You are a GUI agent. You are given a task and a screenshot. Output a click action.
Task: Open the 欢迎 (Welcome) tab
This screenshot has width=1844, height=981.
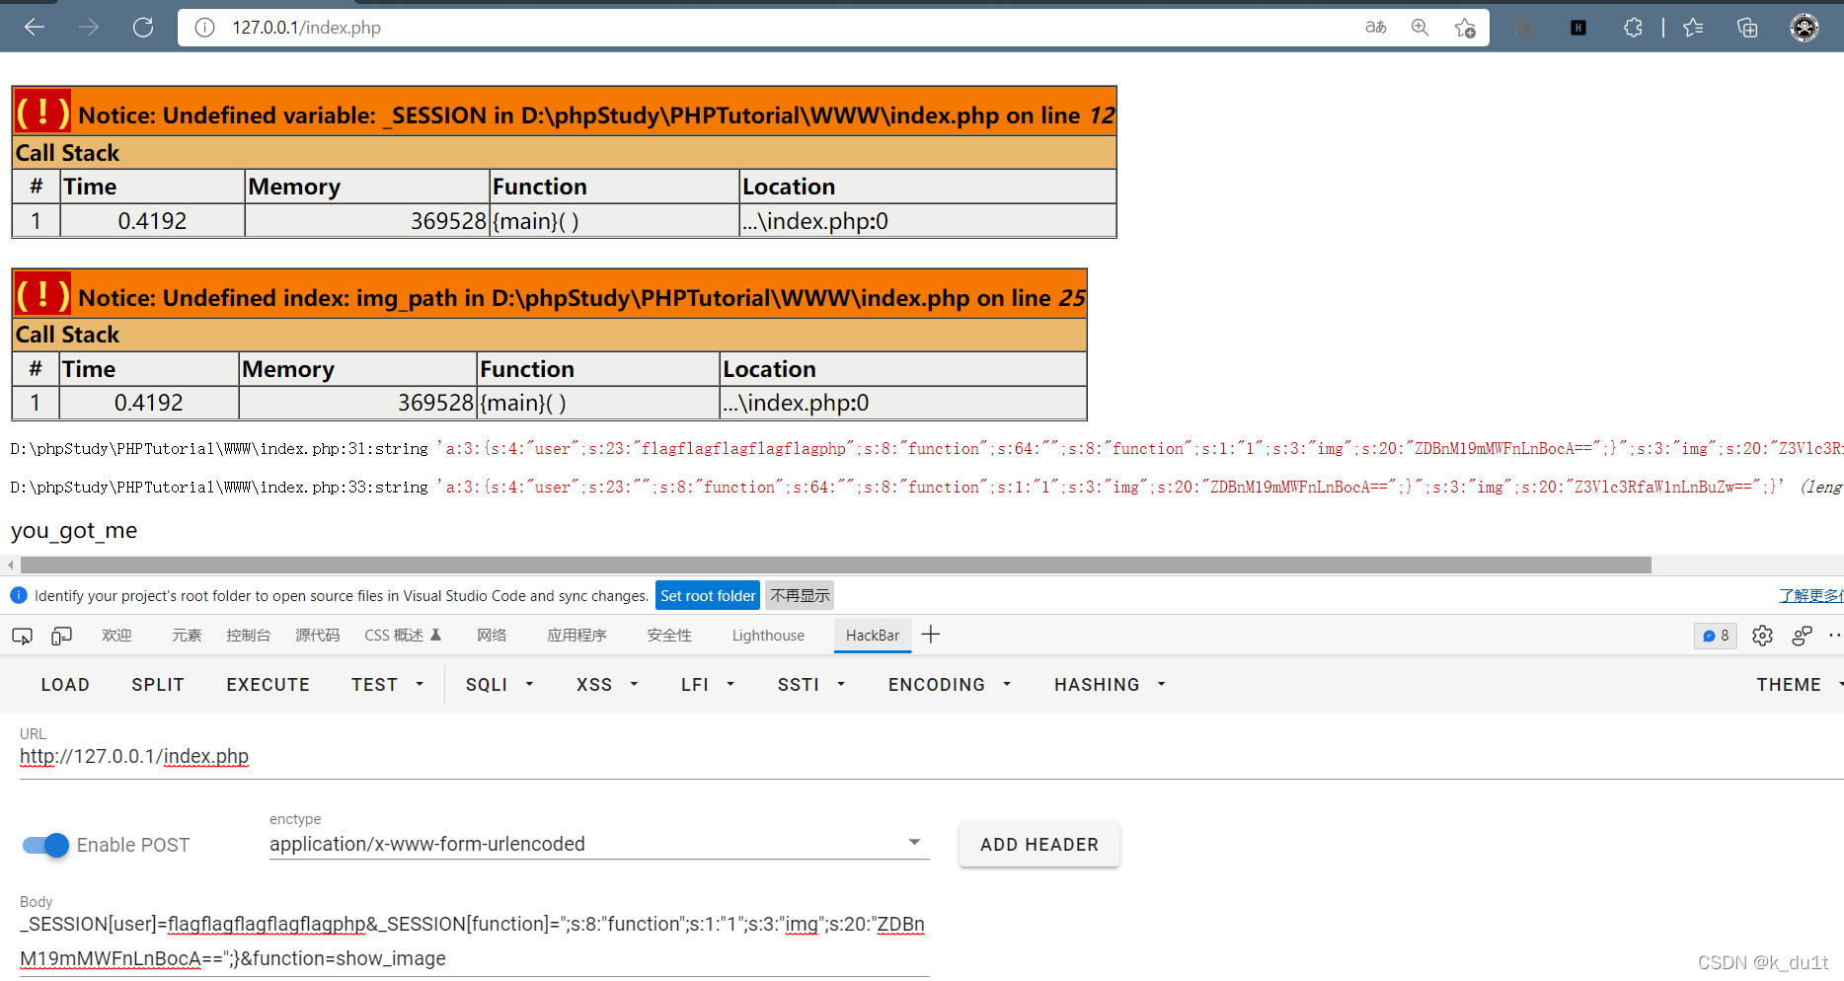click(116, 636)
